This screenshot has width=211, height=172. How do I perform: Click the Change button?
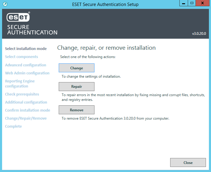pos(77,68)
